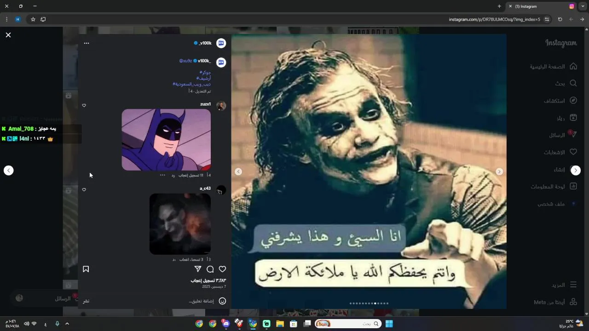Click the post comment button
This screenshot has width=589, height=331.
(x=86, y=301)
